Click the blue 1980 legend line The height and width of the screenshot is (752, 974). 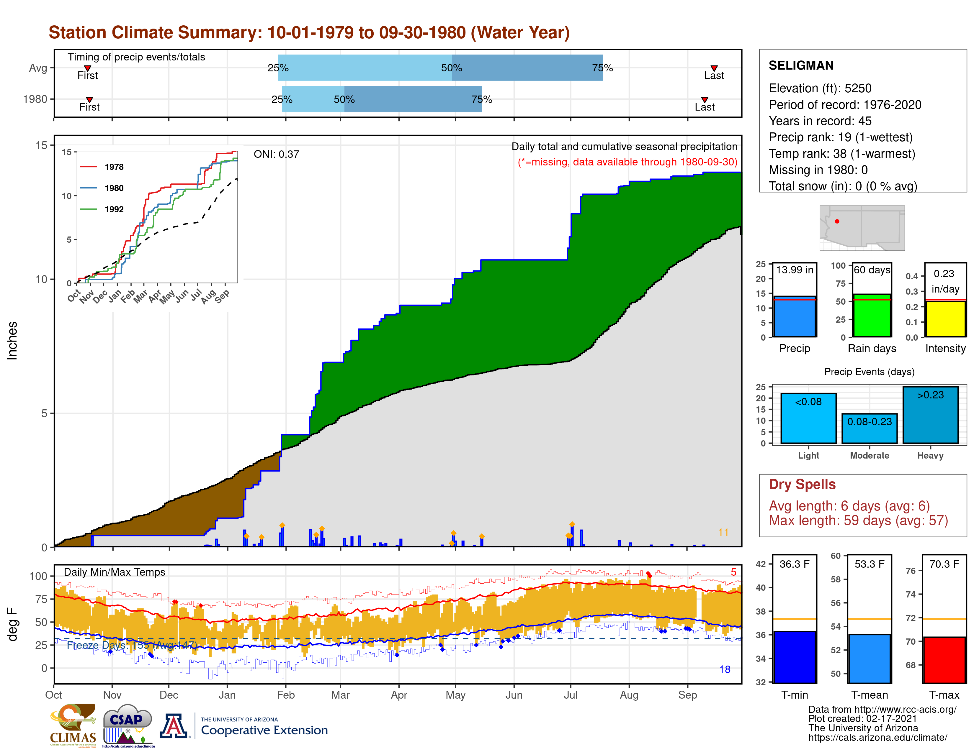tap(88, 188)
